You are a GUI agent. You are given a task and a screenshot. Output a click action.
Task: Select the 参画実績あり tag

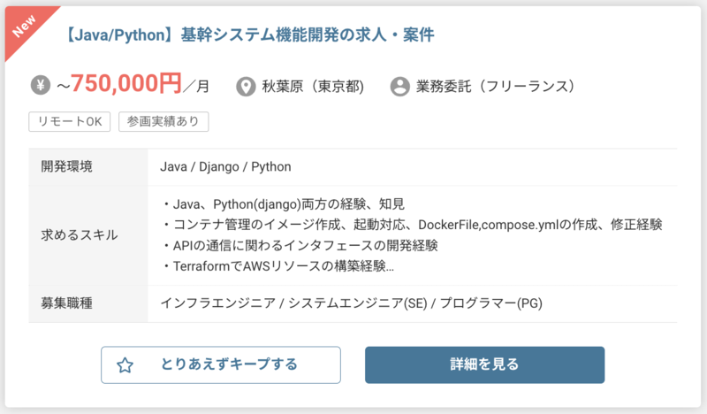[x=163, y=121]
